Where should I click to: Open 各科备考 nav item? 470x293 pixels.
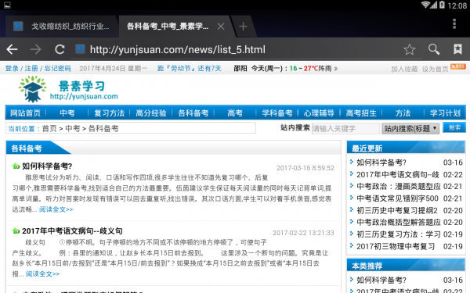193,113
